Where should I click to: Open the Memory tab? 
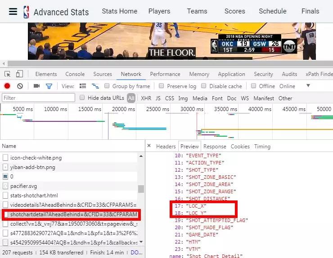click(x=199, y=74)
